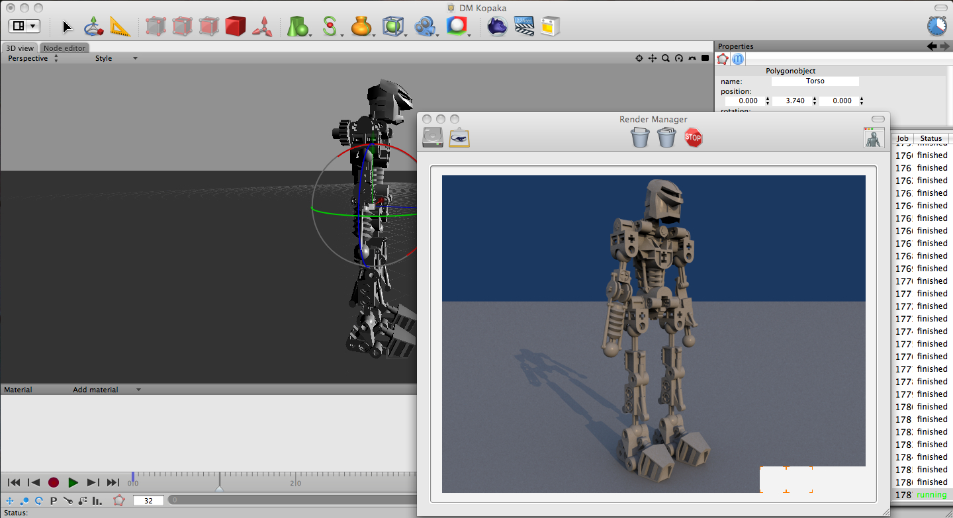Open the Add material dropdown
The width and height of the screenshot is (953, 518).
point(106,390)
